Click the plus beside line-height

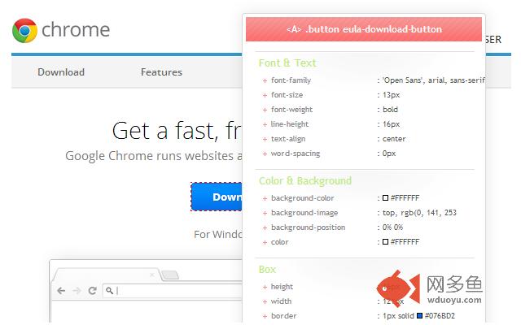tap(265, 124)
